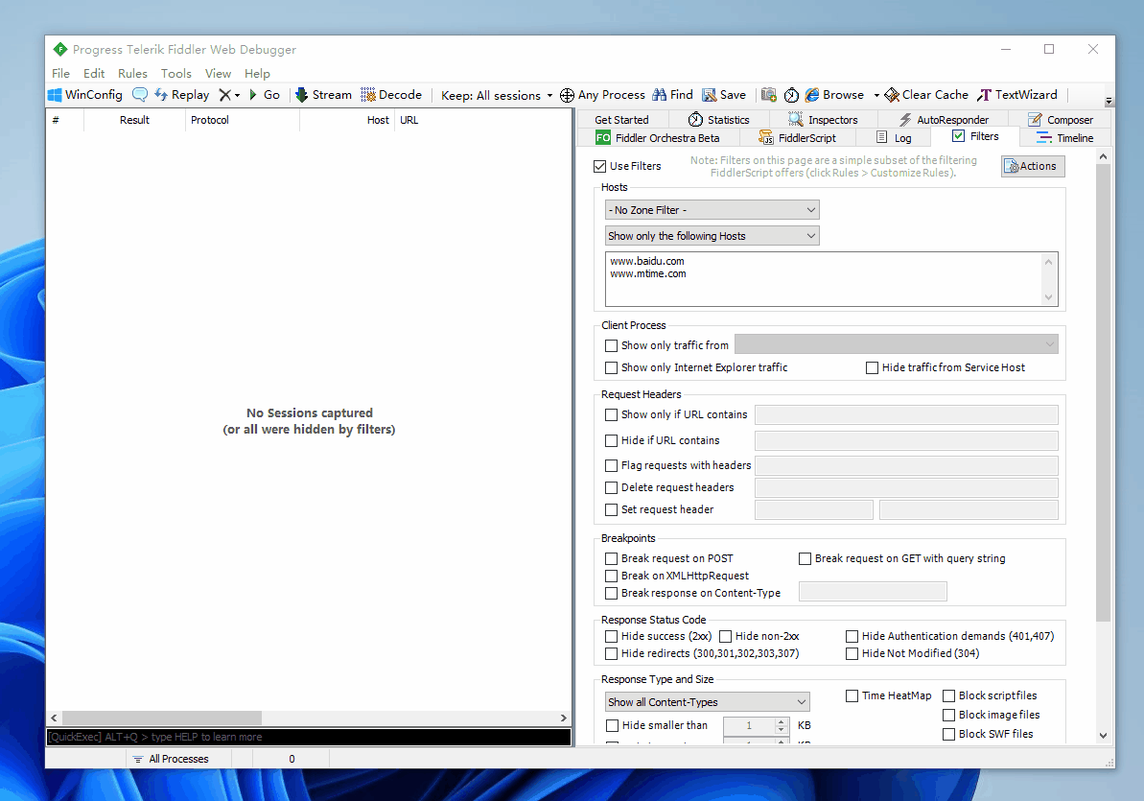
Task: Open the Log tab
Action: point(894,138)
